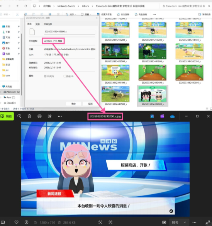Click the Edit button in Photos viewer
Image resolution: width=212 pixels, height=226 pixels.
[7, 116]
